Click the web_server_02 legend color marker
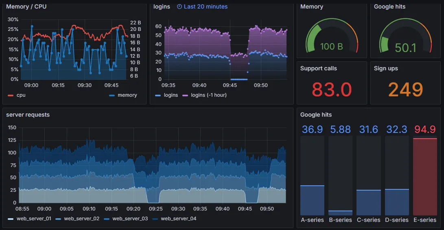444x230 pixels. 58,219
